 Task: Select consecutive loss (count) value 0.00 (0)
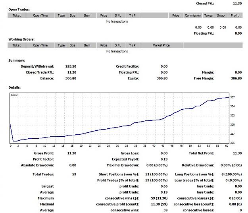click(x=235, y=204)
